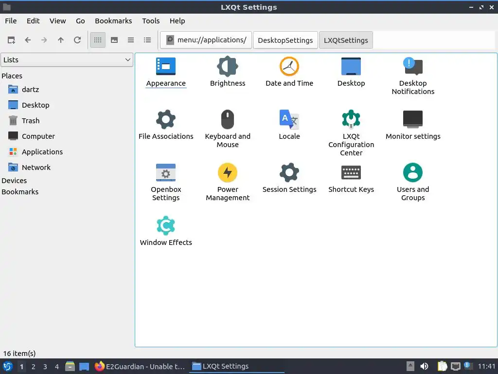Viewport: 498px width, 374px height.
Task: Click the Bookmarks section header in sidebar
Action: tap(20, 192)
